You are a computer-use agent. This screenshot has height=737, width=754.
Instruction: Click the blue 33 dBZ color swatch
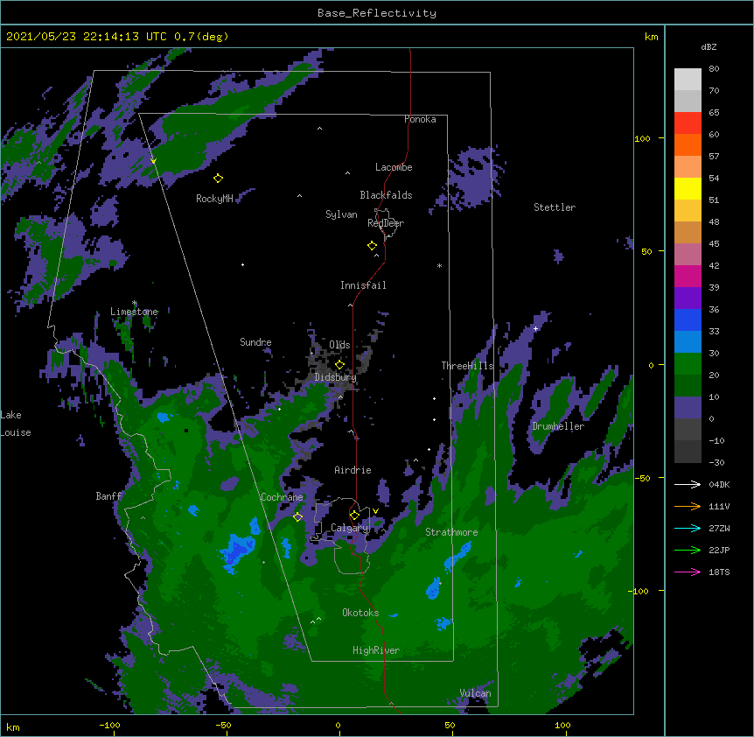[x=688, y=319]
